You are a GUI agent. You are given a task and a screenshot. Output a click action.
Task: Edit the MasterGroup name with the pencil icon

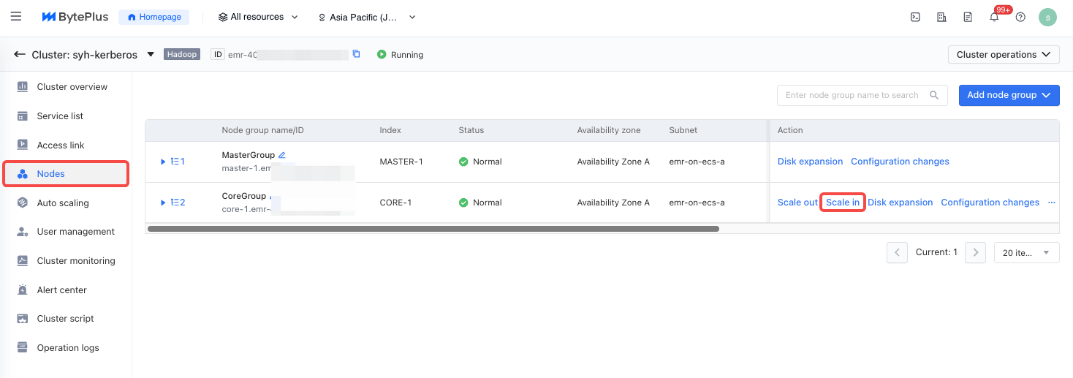click(x=282, y=155)
